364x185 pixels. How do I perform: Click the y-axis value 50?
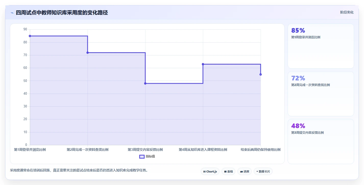[25, 81]
